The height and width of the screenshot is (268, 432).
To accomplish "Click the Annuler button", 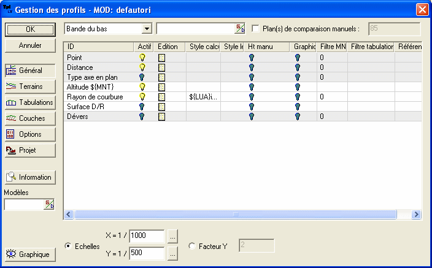I will 30,45.
